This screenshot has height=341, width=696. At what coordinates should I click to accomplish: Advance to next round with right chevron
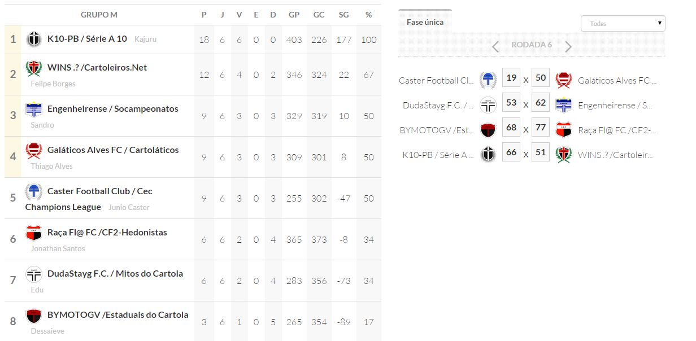tap(568, 46)
